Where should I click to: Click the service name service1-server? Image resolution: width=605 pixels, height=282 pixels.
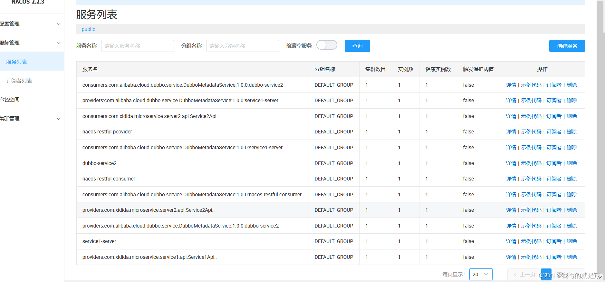[99, 241]
